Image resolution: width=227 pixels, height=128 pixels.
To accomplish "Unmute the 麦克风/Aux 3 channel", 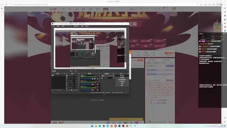I will click(95, 90).
